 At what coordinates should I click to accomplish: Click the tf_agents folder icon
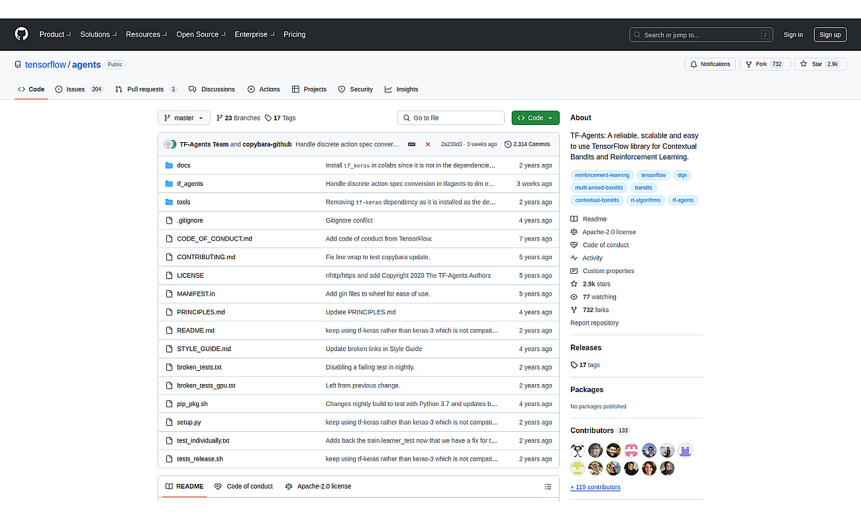click(x=169, y=184)
